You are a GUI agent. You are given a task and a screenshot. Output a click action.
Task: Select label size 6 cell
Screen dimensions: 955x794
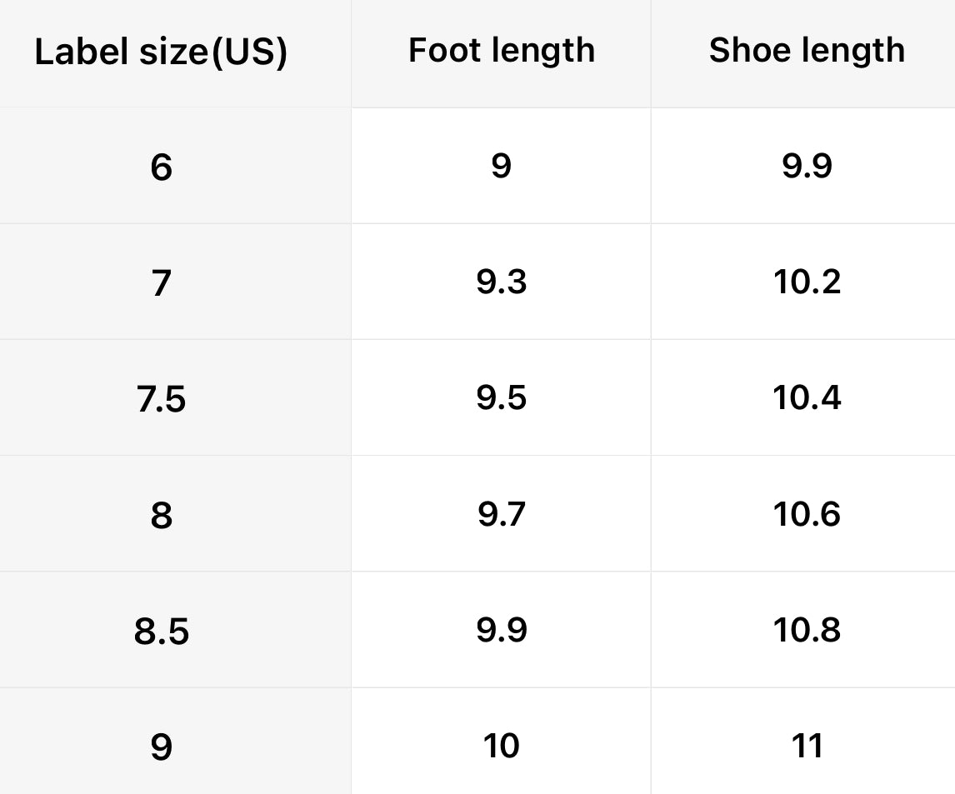[x=162, y=167]
